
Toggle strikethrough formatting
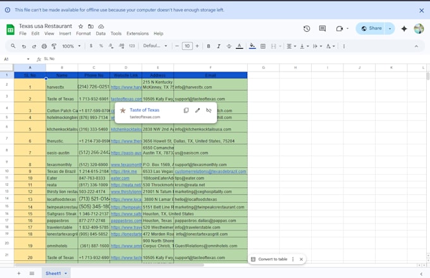[229, 46]
